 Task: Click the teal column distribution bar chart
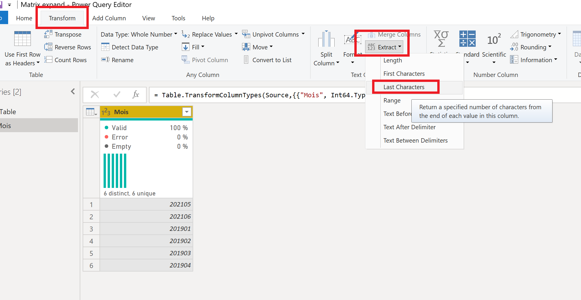(115, 171)
